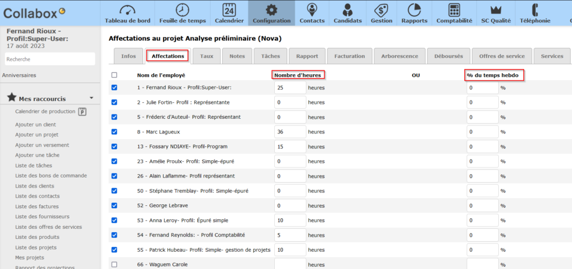Open the Contacts icon in top bar
572x269 pixels.
(x=312, y=10)
